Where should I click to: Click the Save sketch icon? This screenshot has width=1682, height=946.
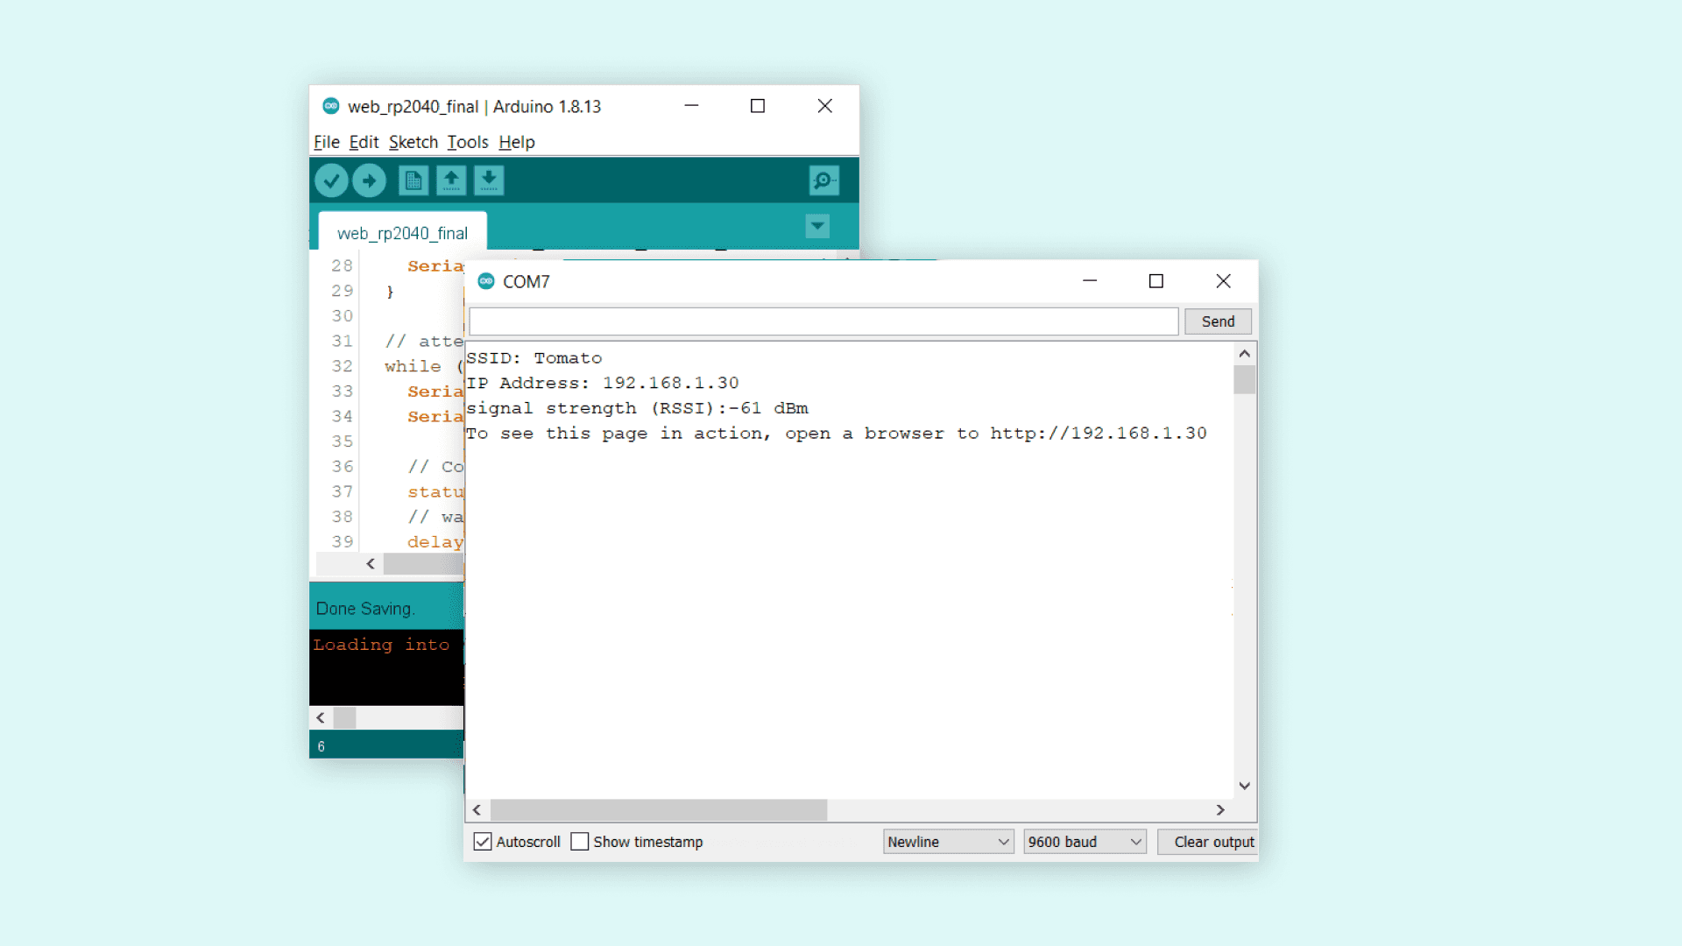tap(489, 181)
